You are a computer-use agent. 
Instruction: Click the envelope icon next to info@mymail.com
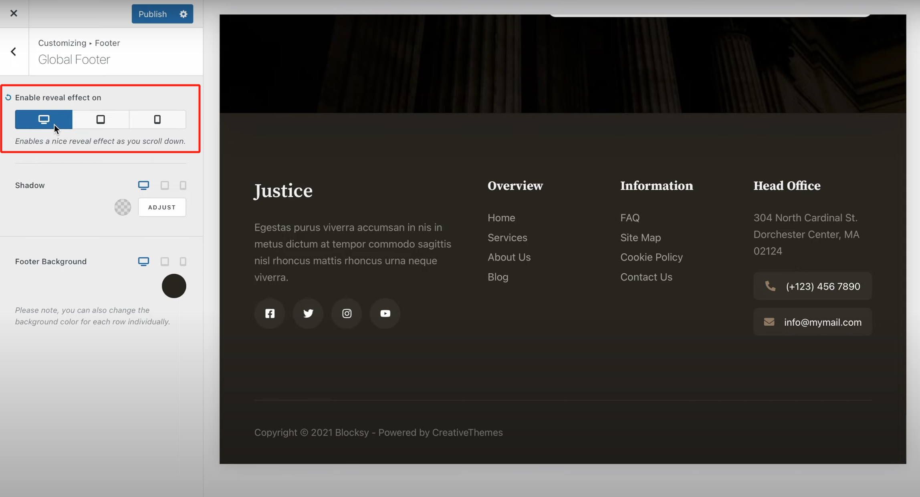pos(769,322)
